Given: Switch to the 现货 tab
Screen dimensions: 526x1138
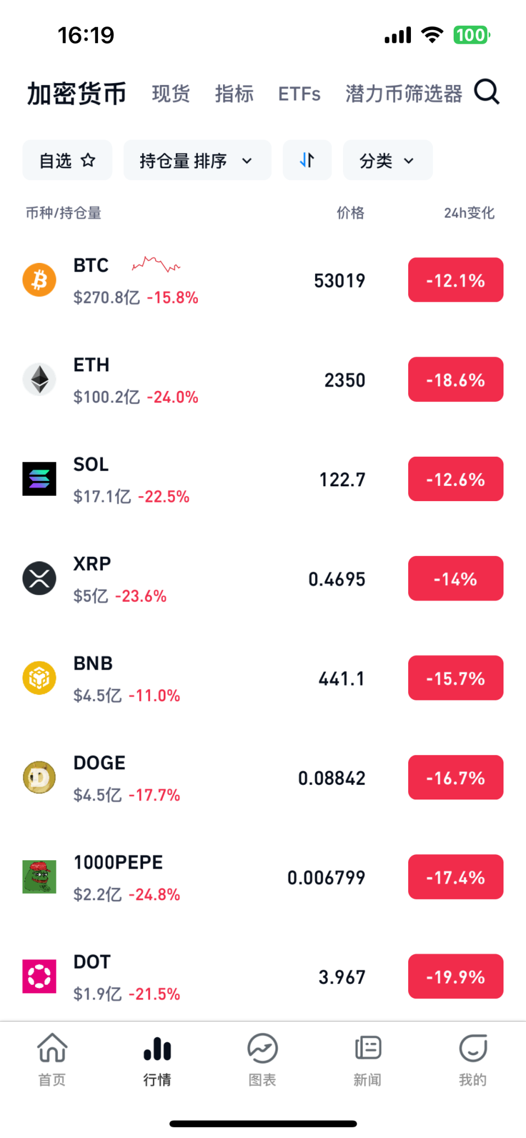Looking at the screenshot, I should (171, 94).
